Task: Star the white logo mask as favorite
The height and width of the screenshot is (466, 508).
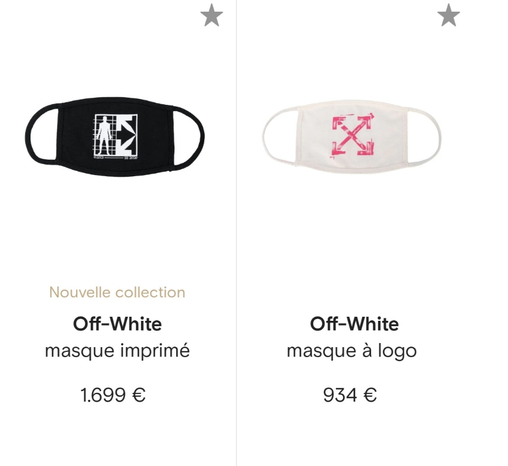Action: coord(448,16)
